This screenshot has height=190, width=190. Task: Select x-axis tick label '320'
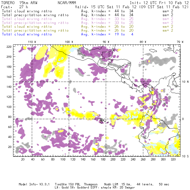tap(173, 159)
